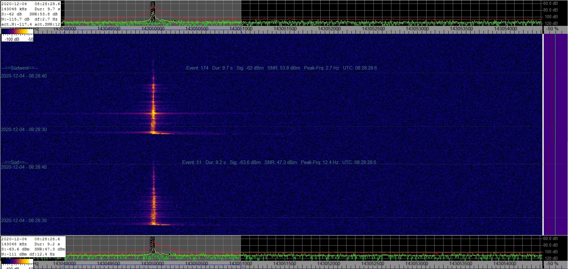Screen dimensions: 568x269
Task: Click 'SNR:47.3 dBm' in bottom info panel
Action: pyautogui.click(x=50, y=249)
